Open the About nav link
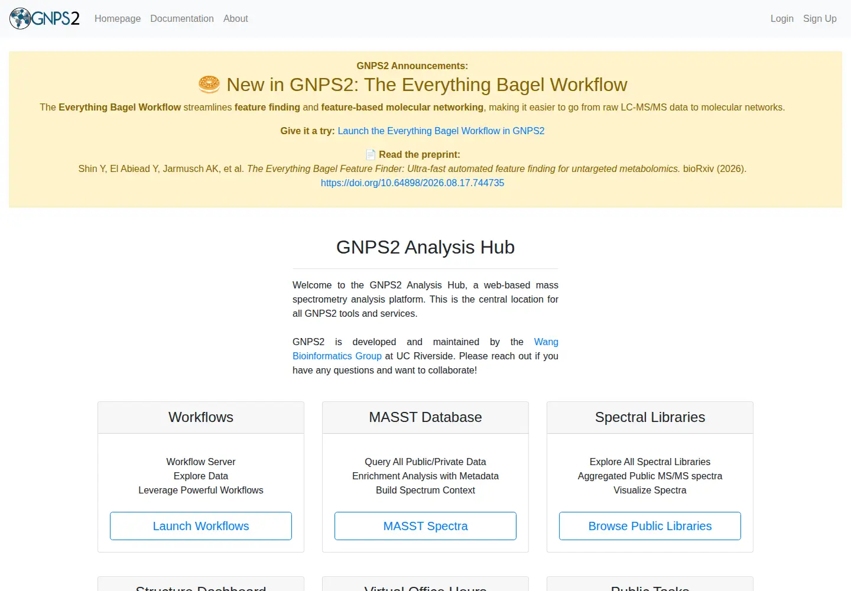This screenshot has width=851, height=591. tap(236, 18)
